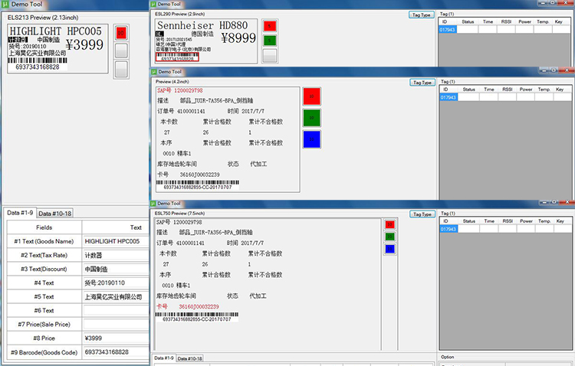Screen dimensions: 575x366
Task: Click Tag Type in the ESL750 window
Action: (422, 214)
